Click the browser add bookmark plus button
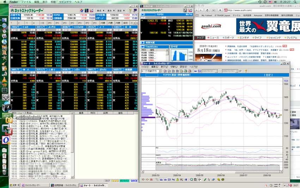 coord(220,10)
